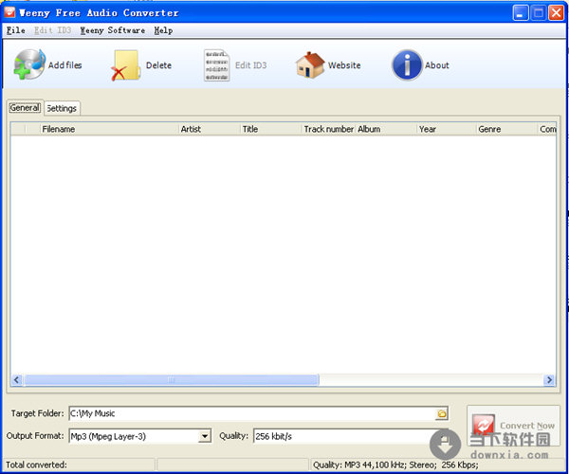Click the Edit ID3 document icon

click(x=216, y=65)
